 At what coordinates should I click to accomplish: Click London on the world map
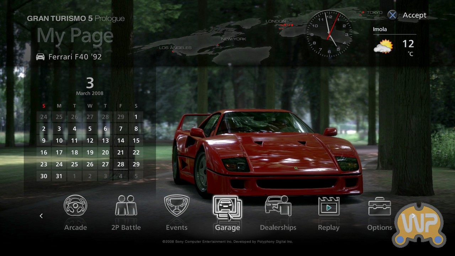click(x=276, y=21)
